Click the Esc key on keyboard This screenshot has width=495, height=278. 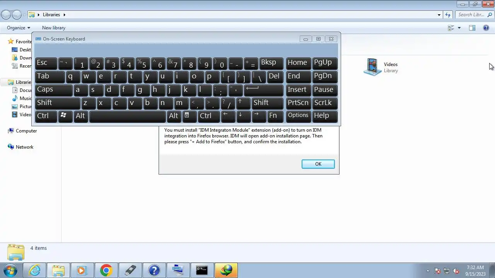click(x=46, y=63)
